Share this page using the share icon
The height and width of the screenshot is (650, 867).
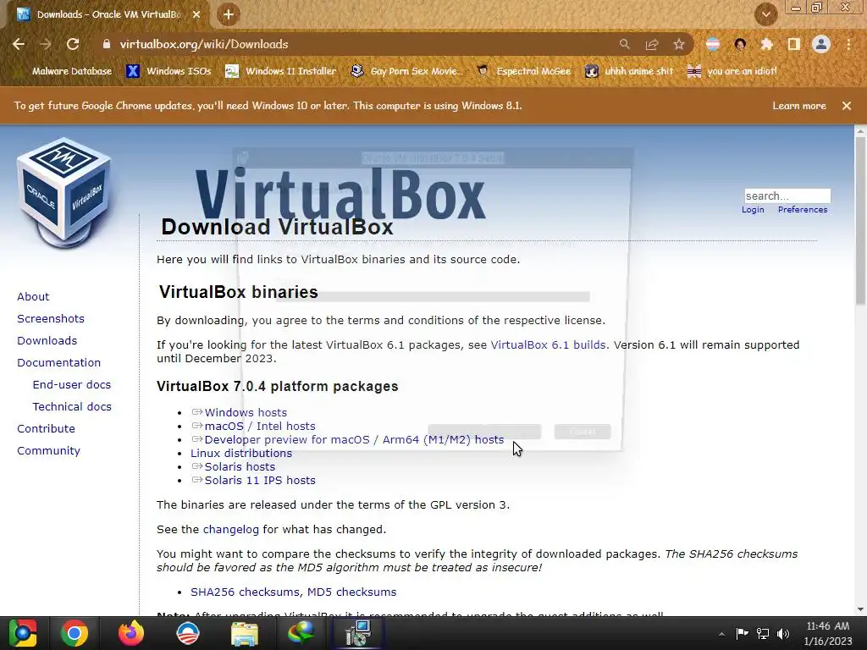click(x=652, y=44)
